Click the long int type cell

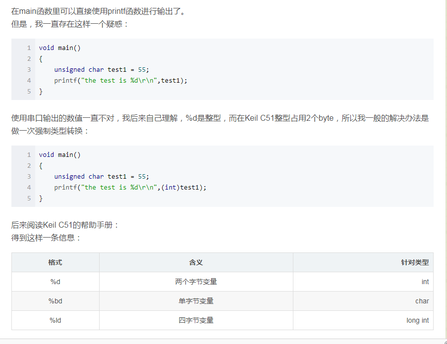[416, 320]
